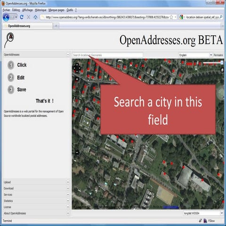The width and height of the screenshot is (226, 226).
Task: Open a new tab with the plus button
Action: [56, 26]
